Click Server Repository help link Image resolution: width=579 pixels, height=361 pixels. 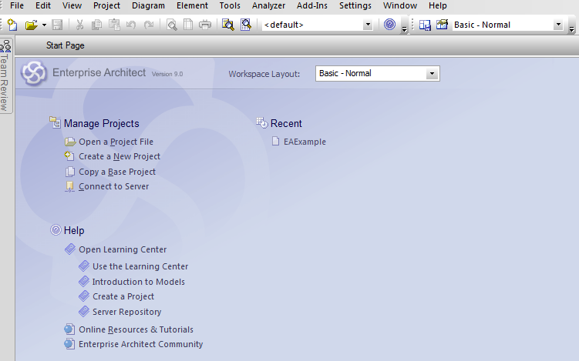tap(127, 312)
